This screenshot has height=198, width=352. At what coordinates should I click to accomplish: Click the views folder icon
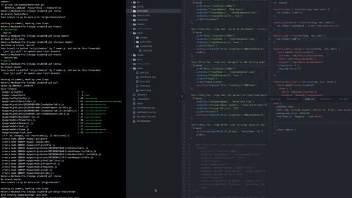(134, 68)
